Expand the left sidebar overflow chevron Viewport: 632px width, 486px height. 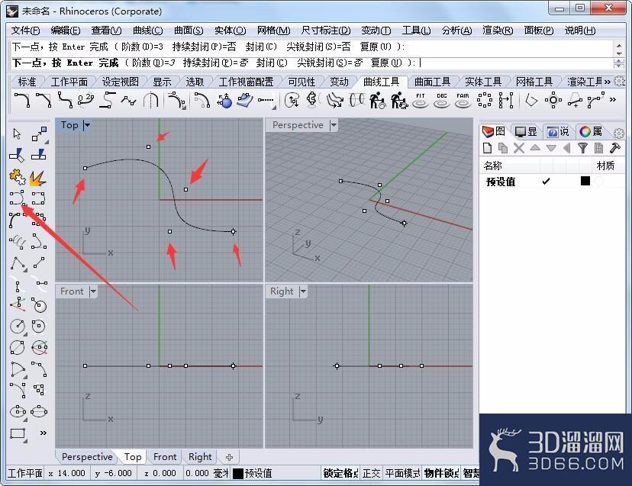point(44,433)
